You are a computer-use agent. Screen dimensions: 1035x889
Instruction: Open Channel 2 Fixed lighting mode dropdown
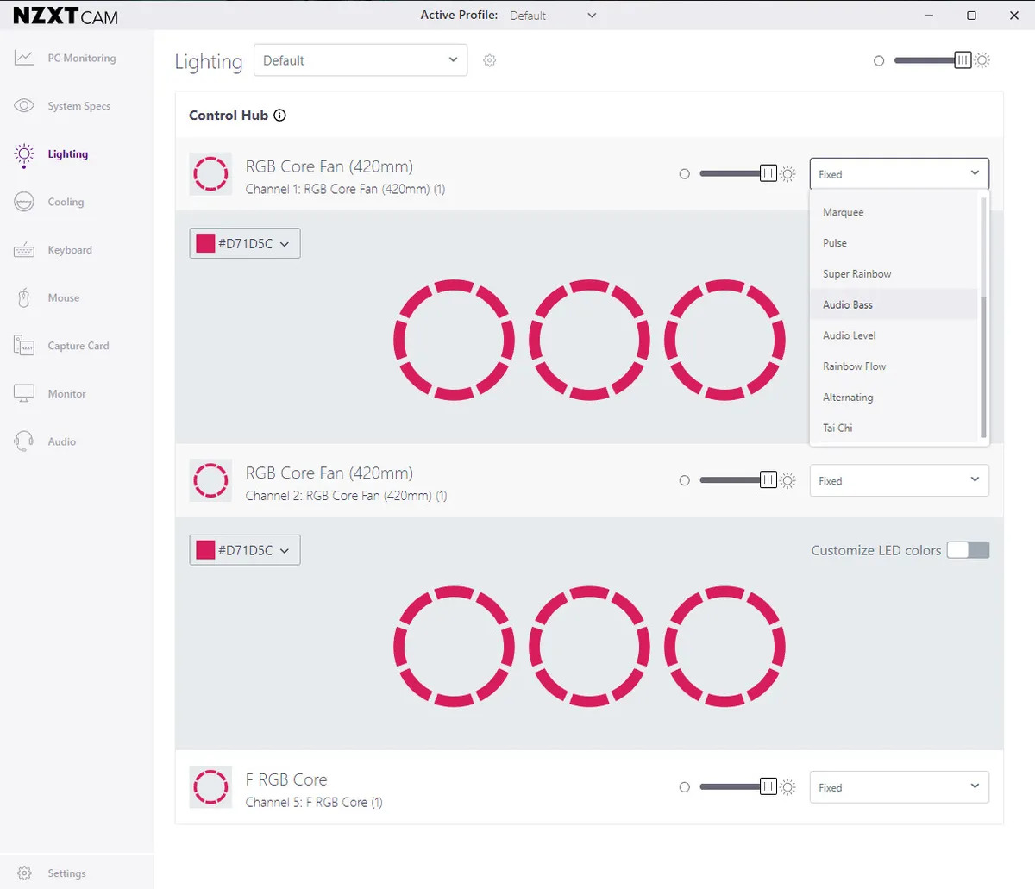point(899,480)
